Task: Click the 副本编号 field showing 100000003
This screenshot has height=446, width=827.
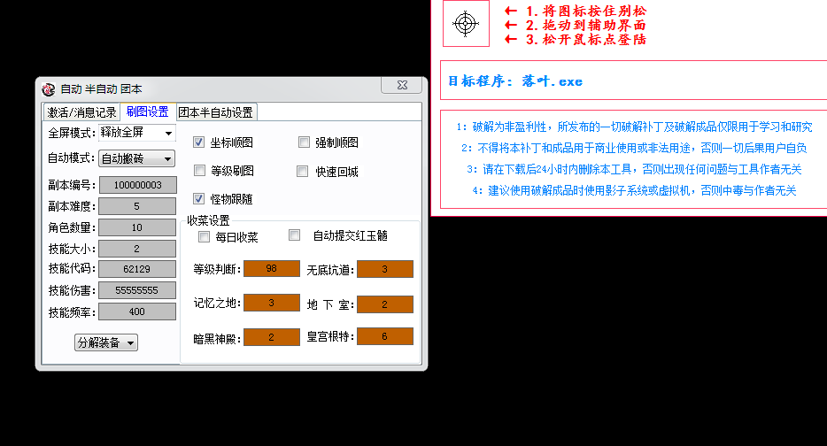Action: [x=136, y=185]
